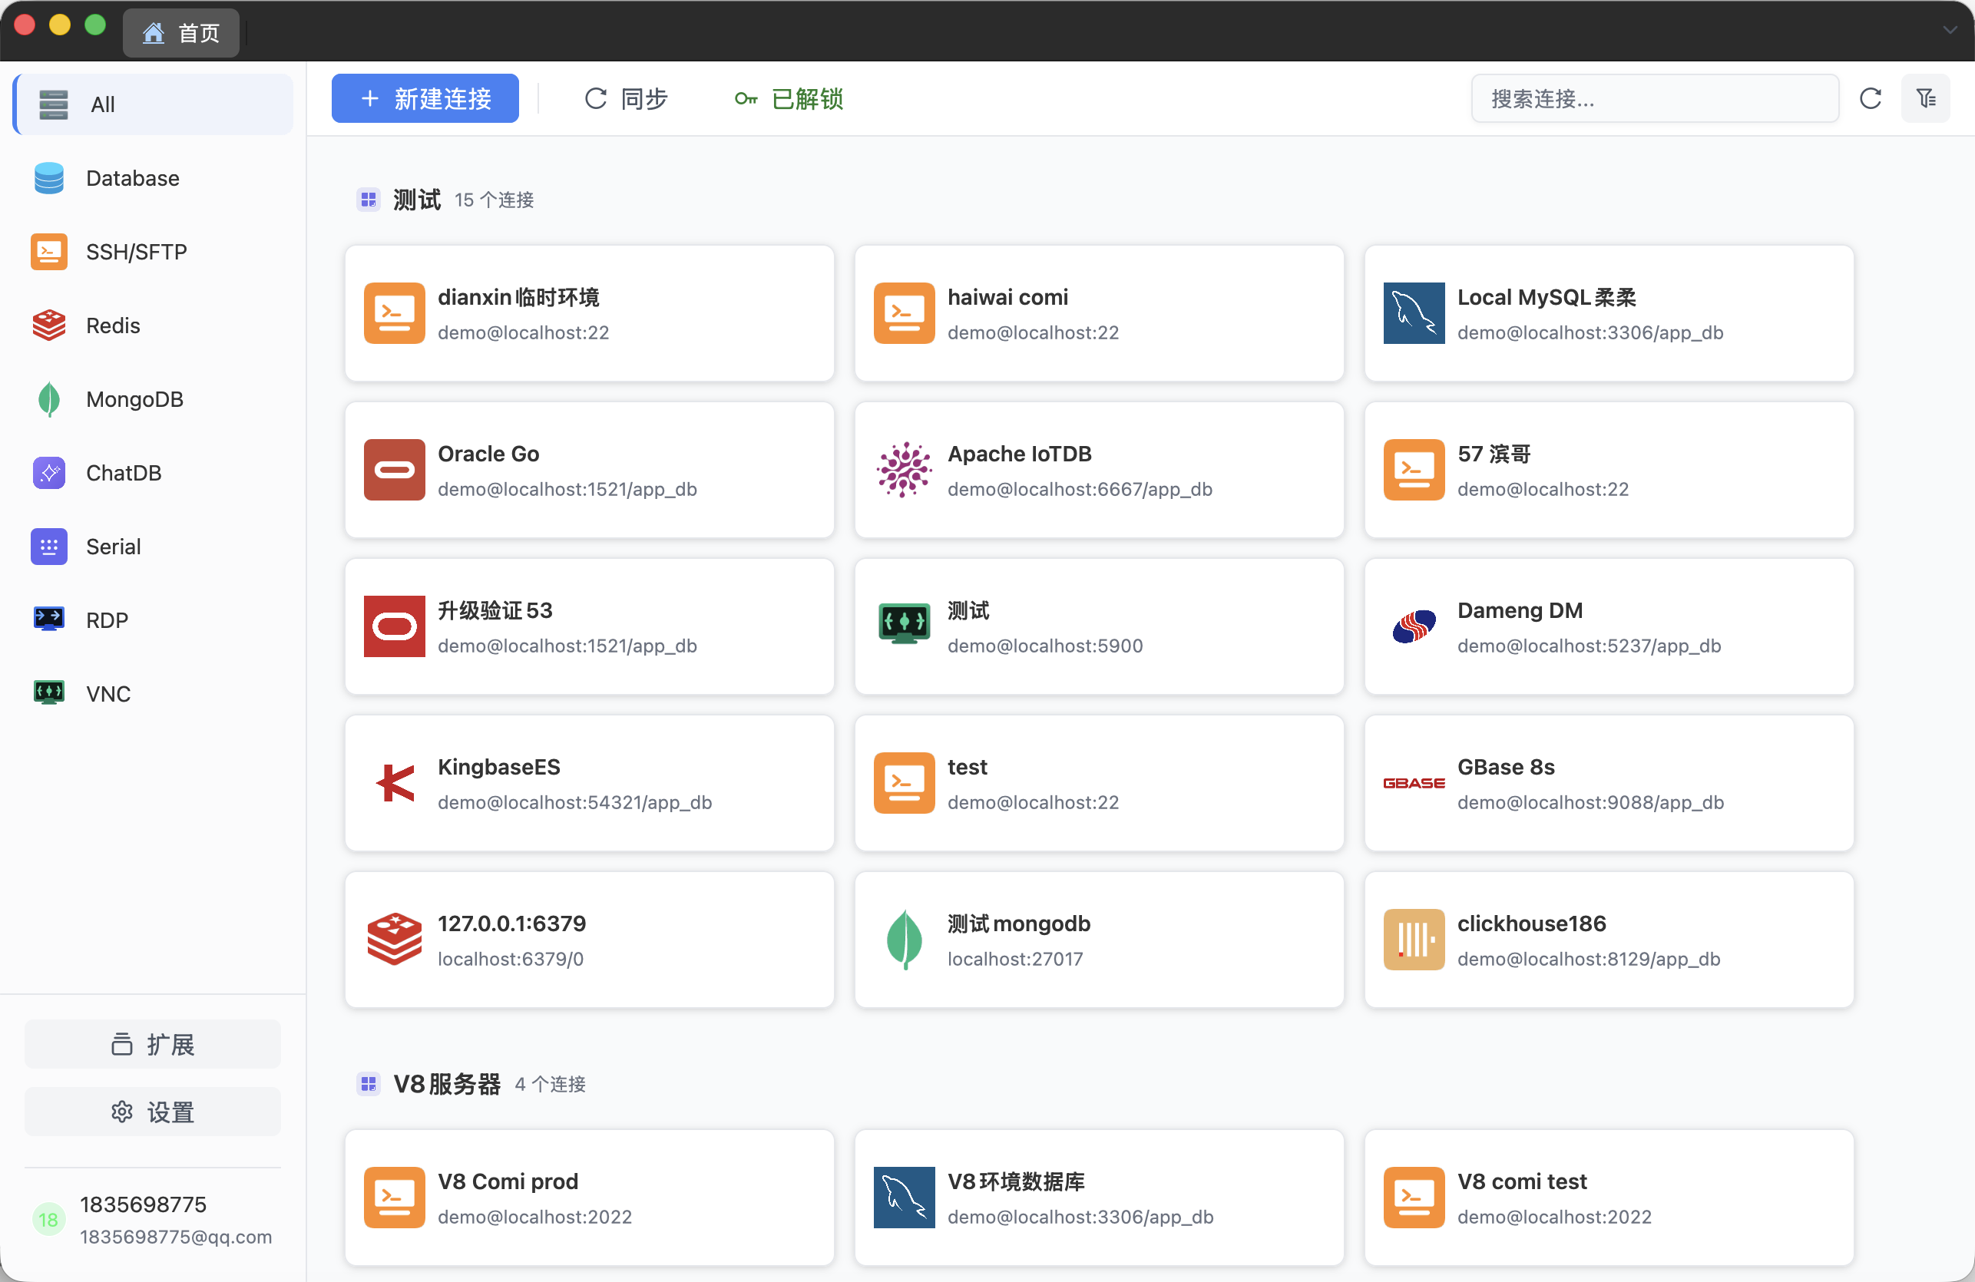The image size is (1975, 1282).
Task: Select the Redis category
Action: coord(154,325)
